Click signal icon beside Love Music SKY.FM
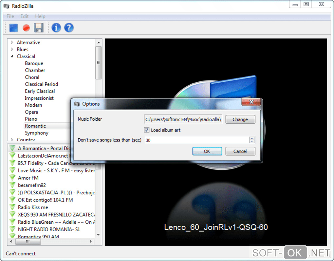334x261 pixels. [12, 170]
